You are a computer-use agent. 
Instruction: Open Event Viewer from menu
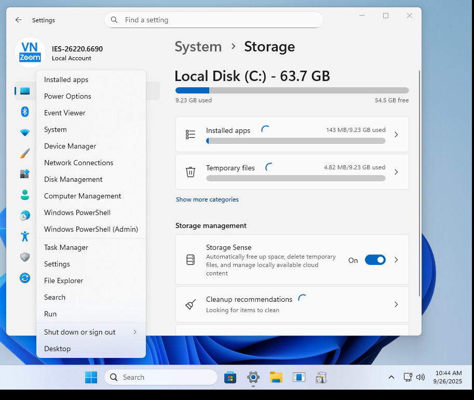[x=91, y=113]
